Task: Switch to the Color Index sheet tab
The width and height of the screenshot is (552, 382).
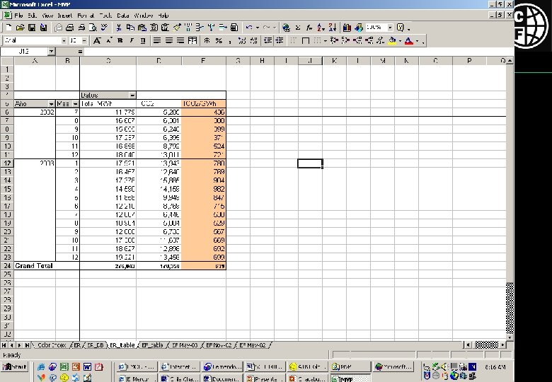Action: [52, 345]
